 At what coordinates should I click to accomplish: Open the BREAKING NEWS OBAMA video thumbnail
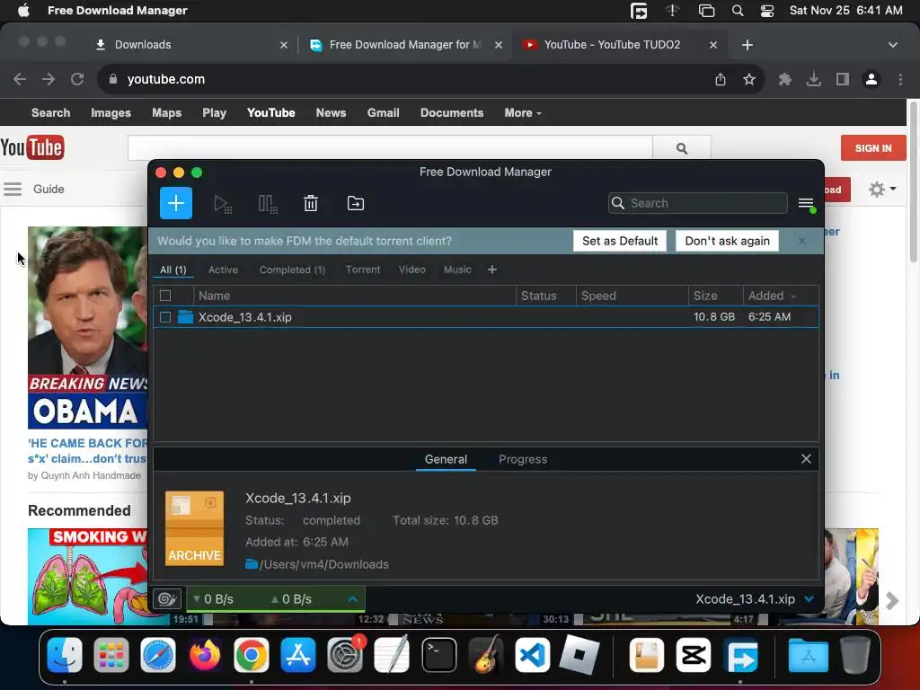tap(87, 328)
